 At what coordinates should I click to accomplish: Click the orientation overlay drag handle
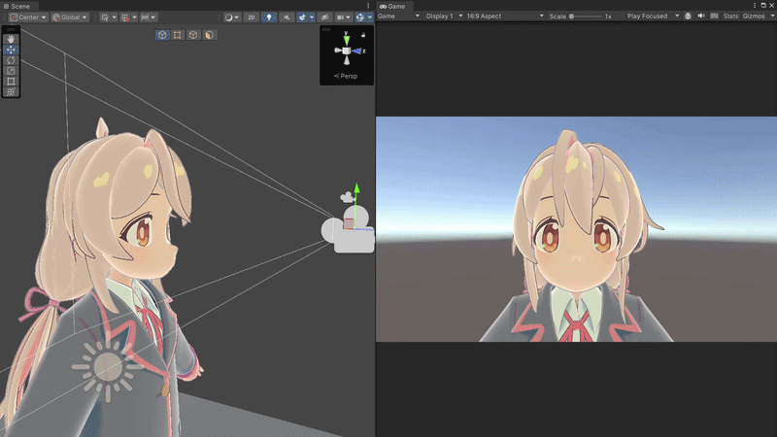pyautogui.click(x=326, y=29)
